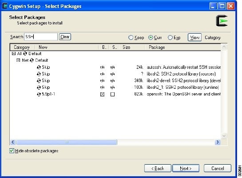
Task: Click in the Search input field
Action: coord(41,37)
